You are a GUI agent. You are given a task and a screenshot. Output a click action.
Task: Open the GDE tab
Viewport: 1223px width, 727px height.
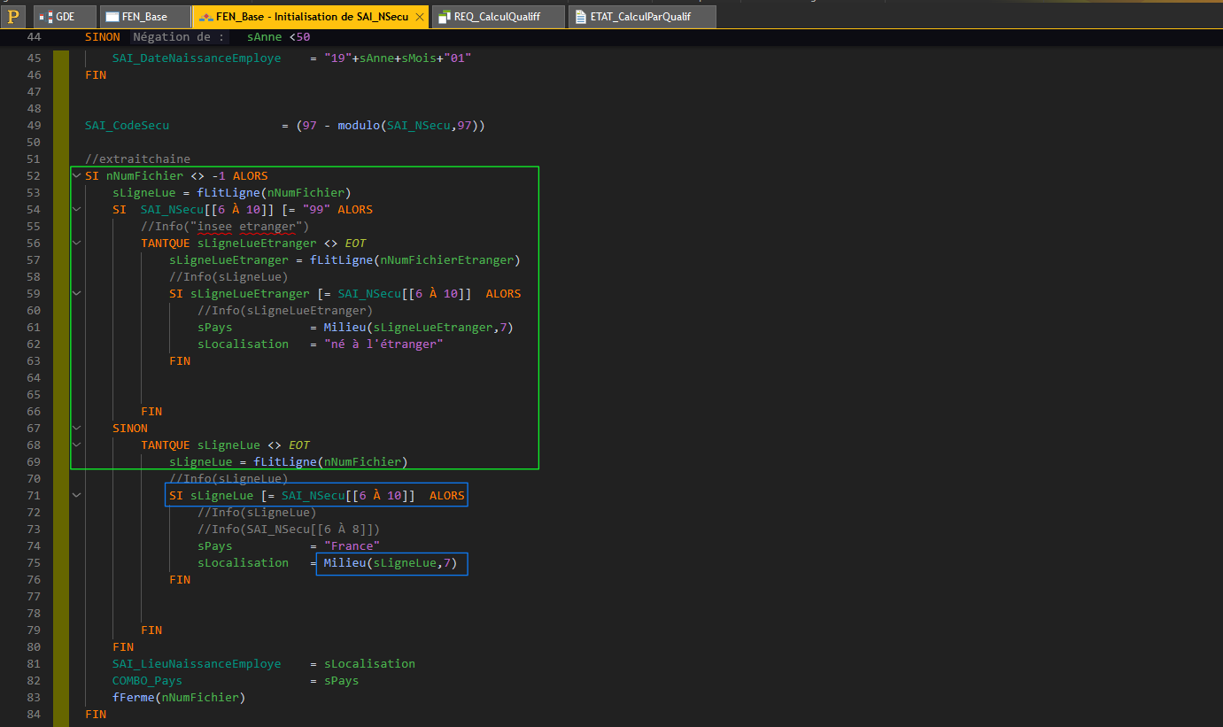[x=64, y=17]
